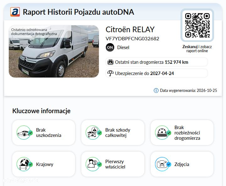The height and width of the screenshot is (186, 226).
Task: Click the owner icon for Pierwszy właściciel
Action: 93,164
